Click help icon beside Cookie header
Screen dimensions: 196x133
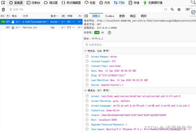pyautogui.click(x=87, y=115)
